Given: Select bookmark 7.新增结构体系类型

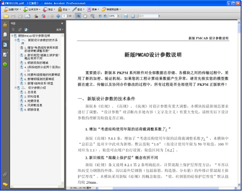Looking at the screenshot, I should [39, 83].
